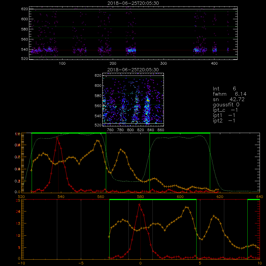Select the 'fwhm 6.14' readout
The height and width of the screenshot is (266, 266).
(x=230, y=94)
